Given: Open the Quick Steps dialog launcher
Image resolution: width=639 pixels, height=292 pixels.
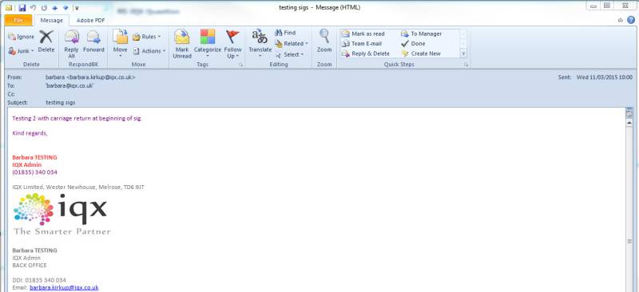Looking at the screenshot, I should point(466,65).
